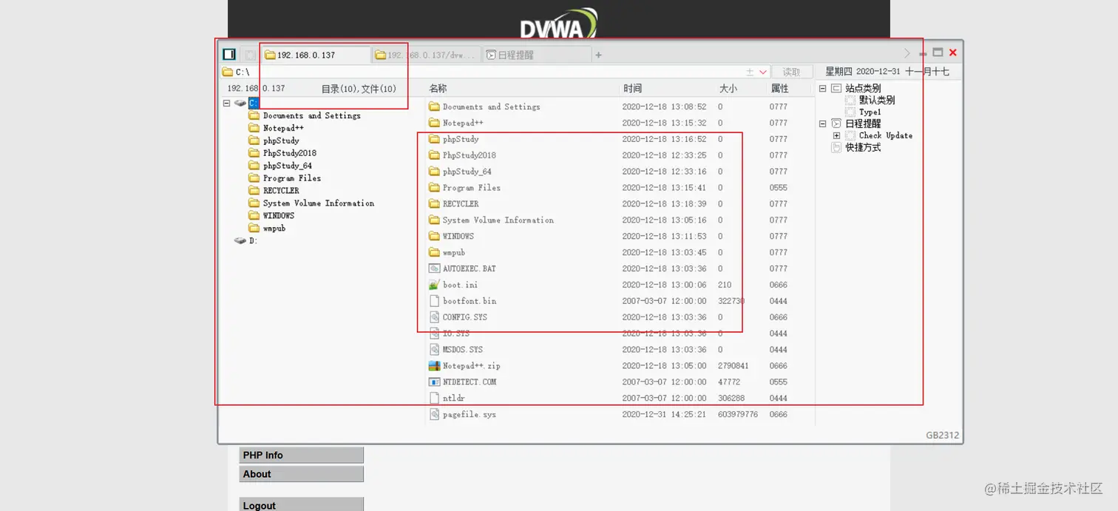This screenshot has width=1118, height=511.
Task: Select Program Files in left tree
Action: [292, 178]
